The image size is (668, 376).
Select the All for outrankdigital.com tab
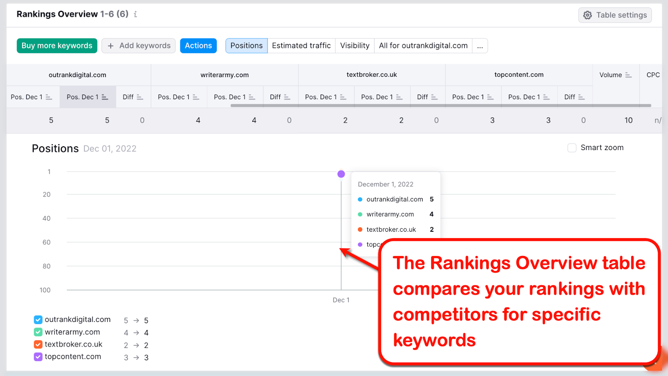(x=423, y=46)
